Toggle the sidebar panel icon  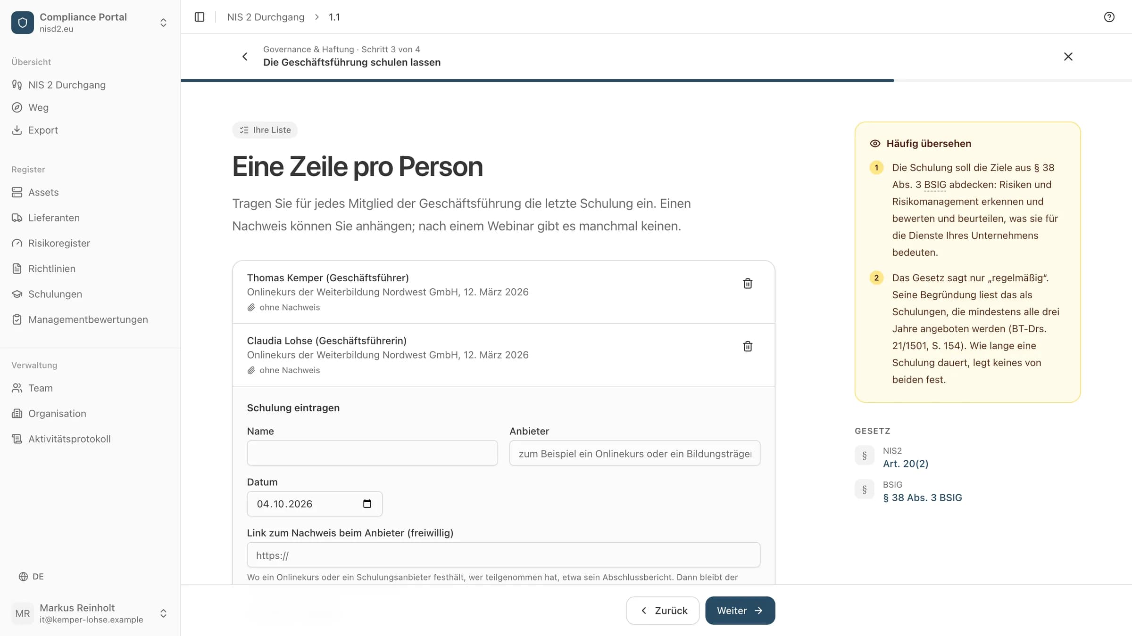[x=200, y=17]
